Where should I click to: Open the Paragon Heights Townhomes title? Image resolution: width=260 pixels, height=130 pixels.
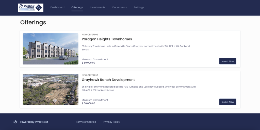(107, 39)
